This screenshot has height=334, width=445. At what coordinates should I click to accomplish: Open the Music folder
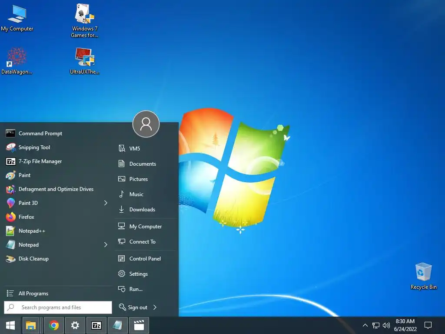pos(146,194)
